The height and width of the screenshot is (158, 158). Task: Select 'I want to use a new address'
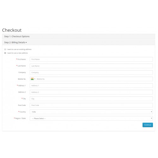(5, 53)
